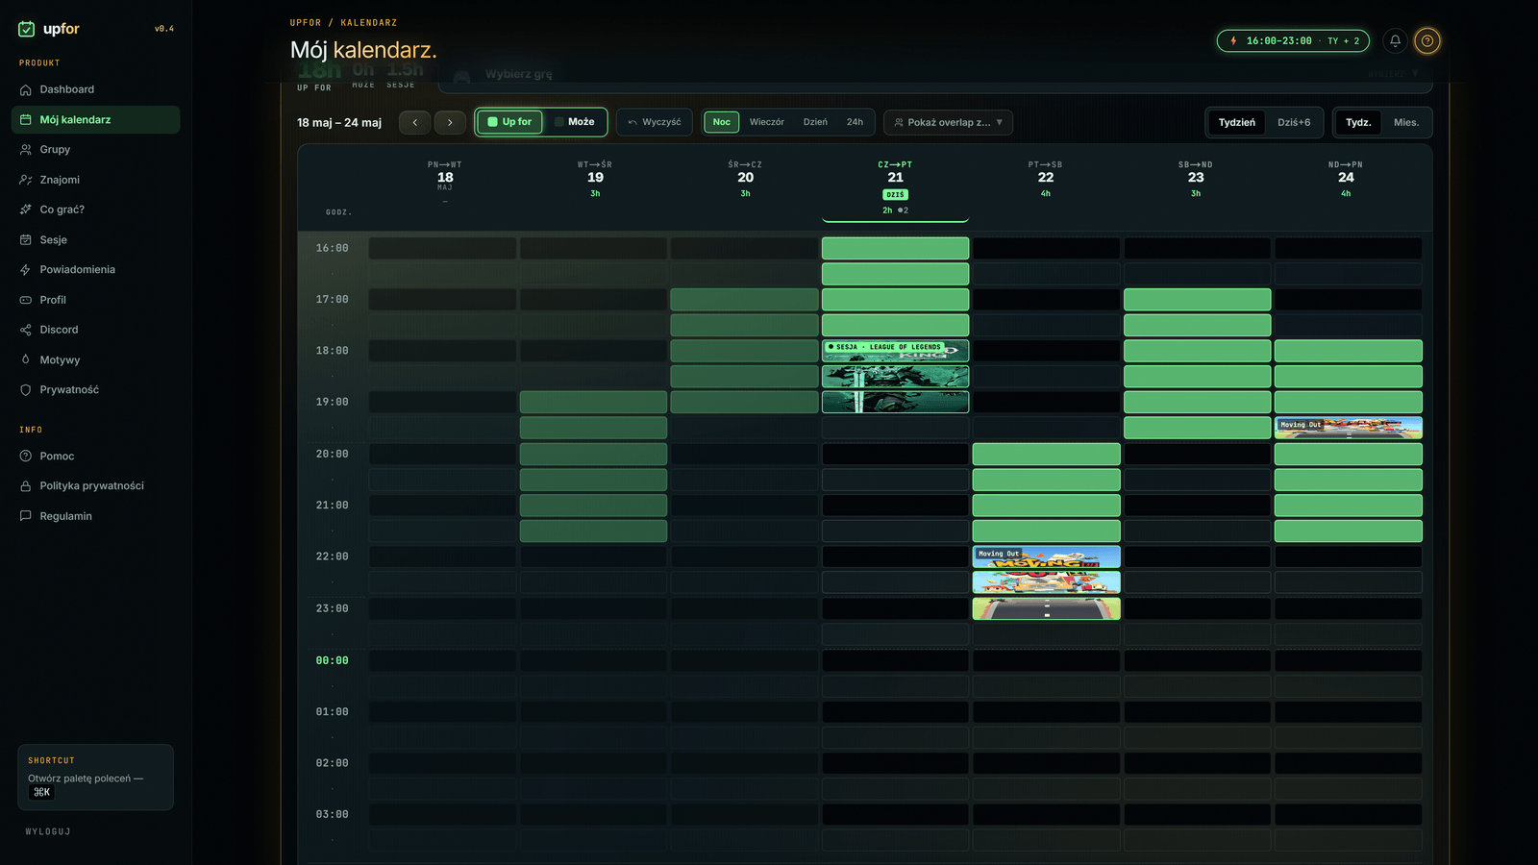Click the lightning icon in the 16:00-23:00 pill
Screen dimensions: 1538x865
[1233, 41]
